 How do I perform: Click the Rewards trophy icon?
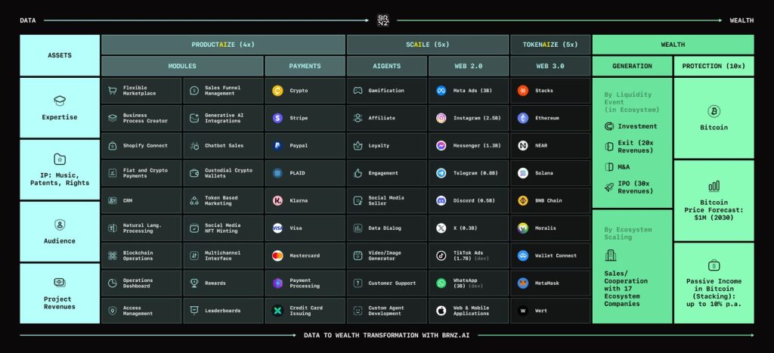[194, 283]
